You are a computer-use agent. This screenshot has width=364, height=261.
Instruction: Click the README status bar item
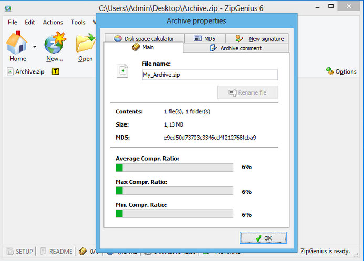point(56,251)
